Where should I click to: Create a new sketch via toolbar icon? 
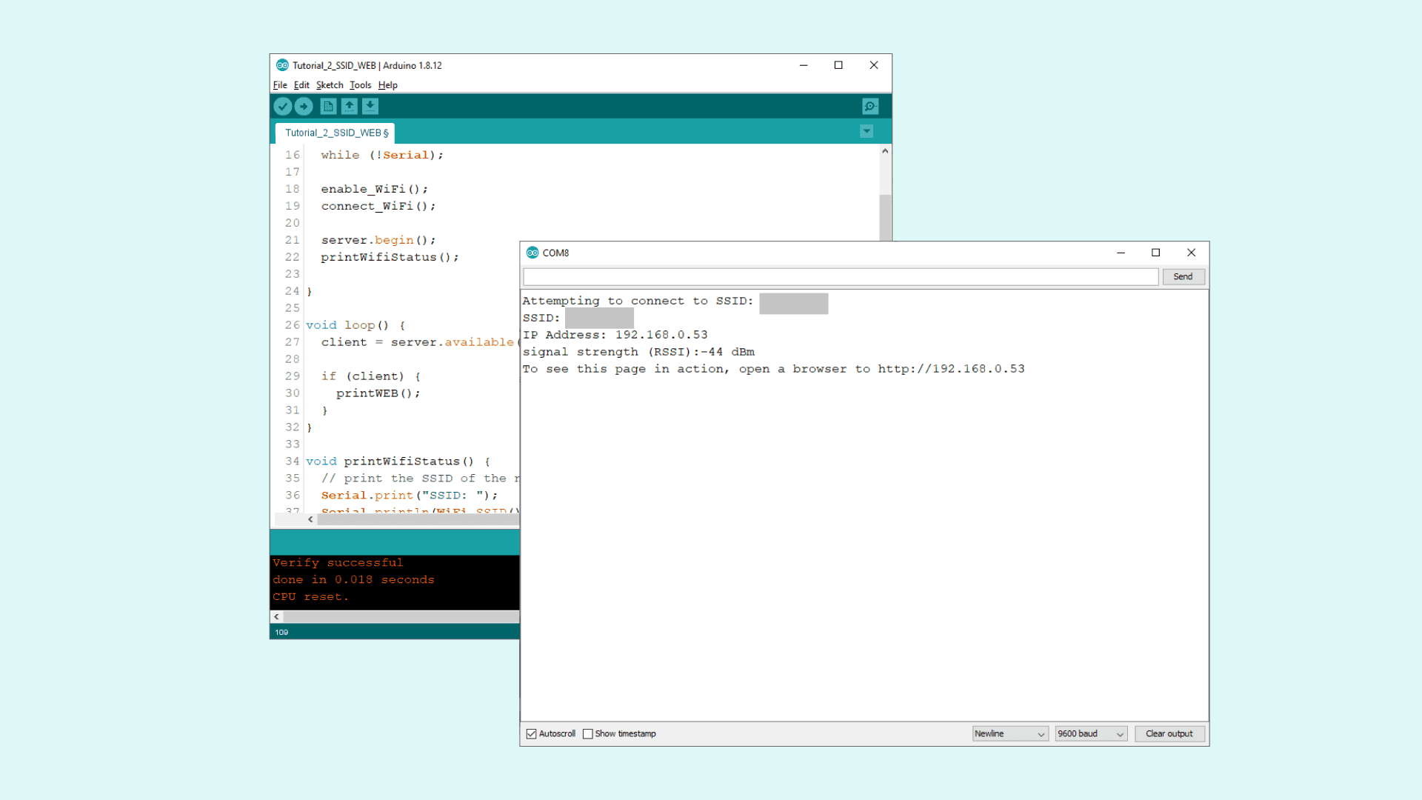pos(327,106)
